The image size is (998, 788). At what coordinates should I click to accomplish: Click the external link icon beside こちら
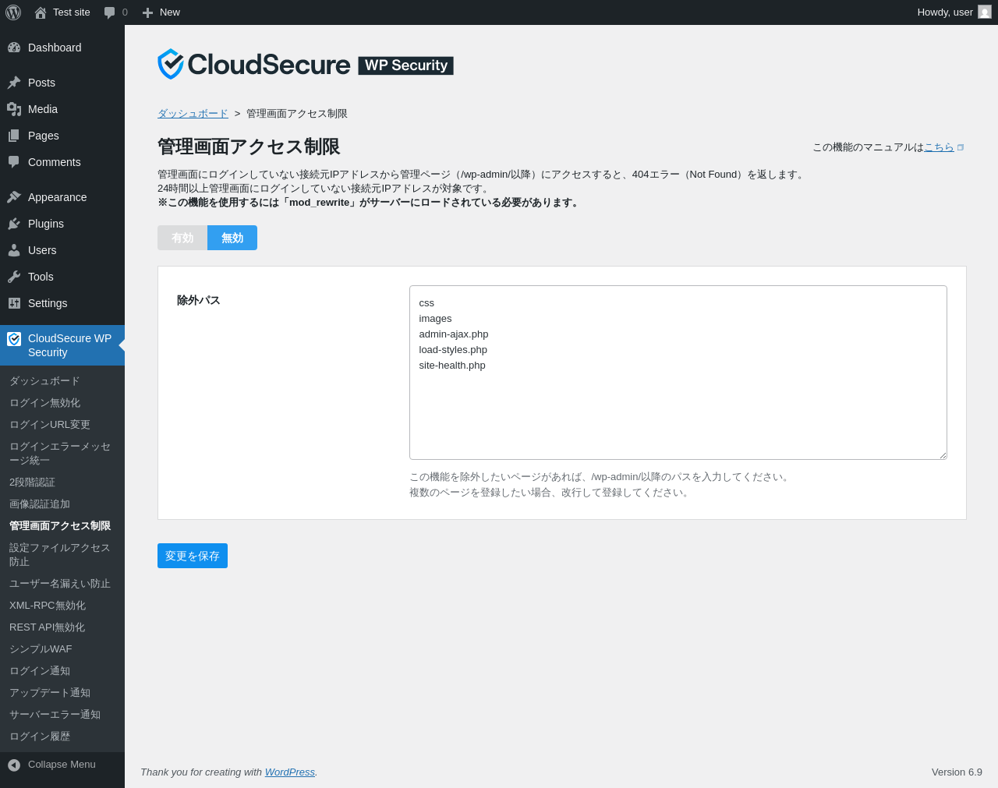click(x=961, y=147)
